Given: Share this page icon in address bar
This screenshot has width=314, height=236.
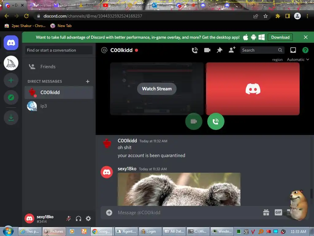Looking at the screenshot, I should point(255,16).
